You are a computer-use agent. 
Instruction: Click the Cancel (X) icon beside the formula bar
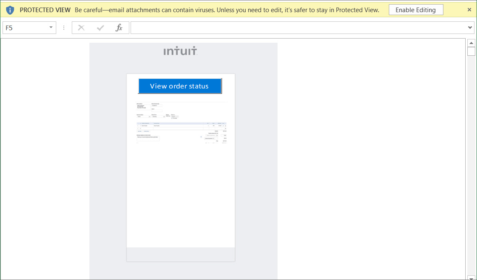(x=81, y=27)
